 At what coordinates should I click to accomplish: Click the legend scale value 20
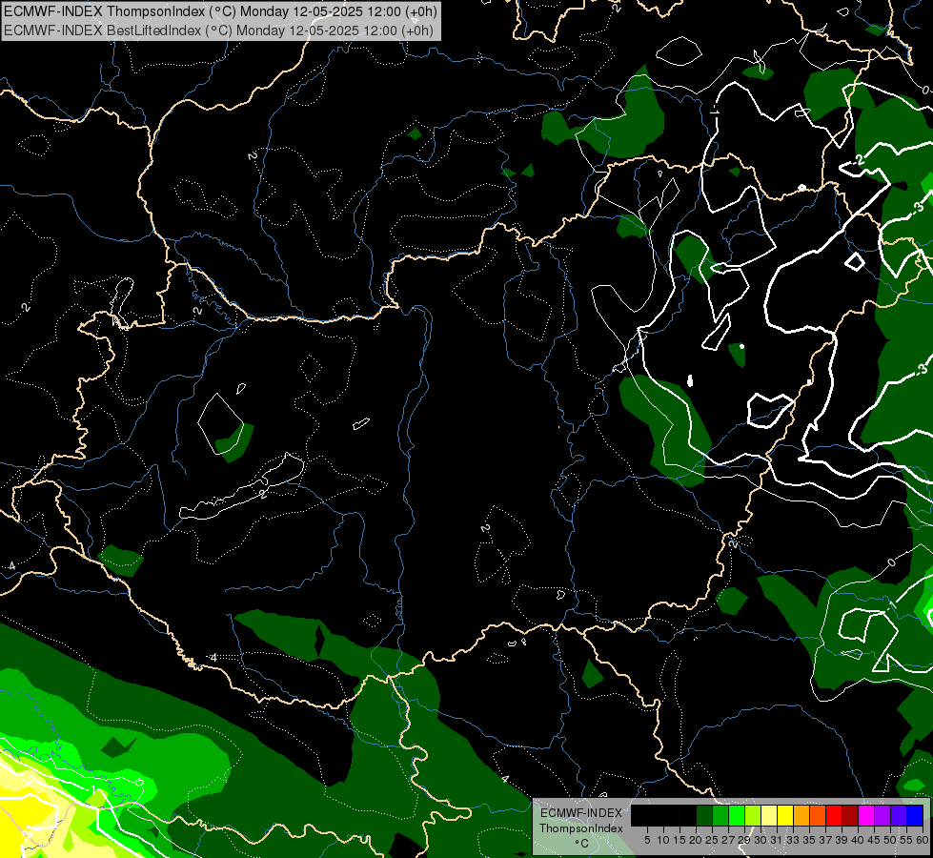[x=697, y=840]
